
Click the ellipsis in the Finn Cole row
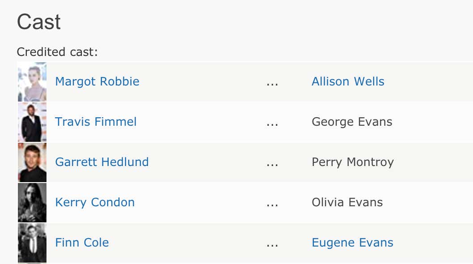click(272, 246)
